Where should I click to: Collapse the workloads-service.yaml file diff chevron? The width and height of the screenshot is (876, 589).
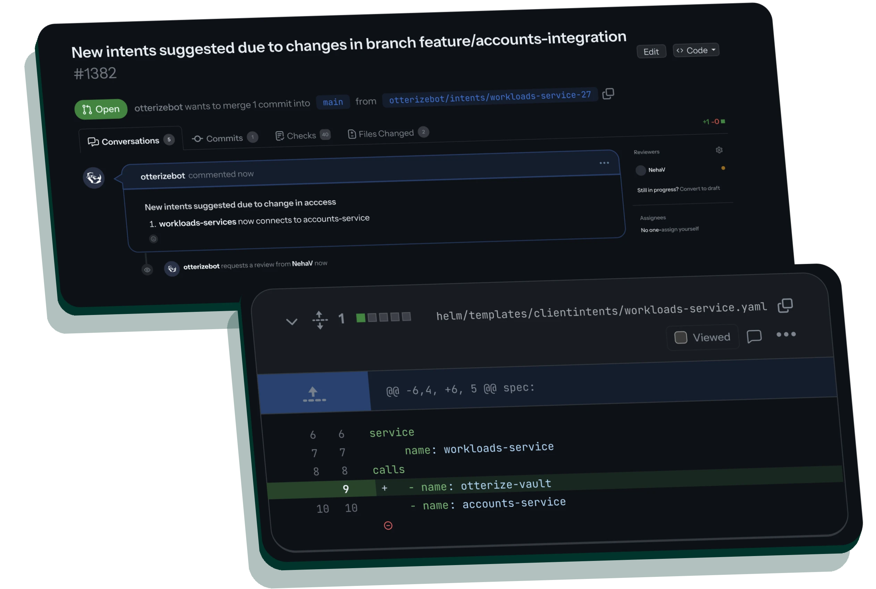(292, 322)
